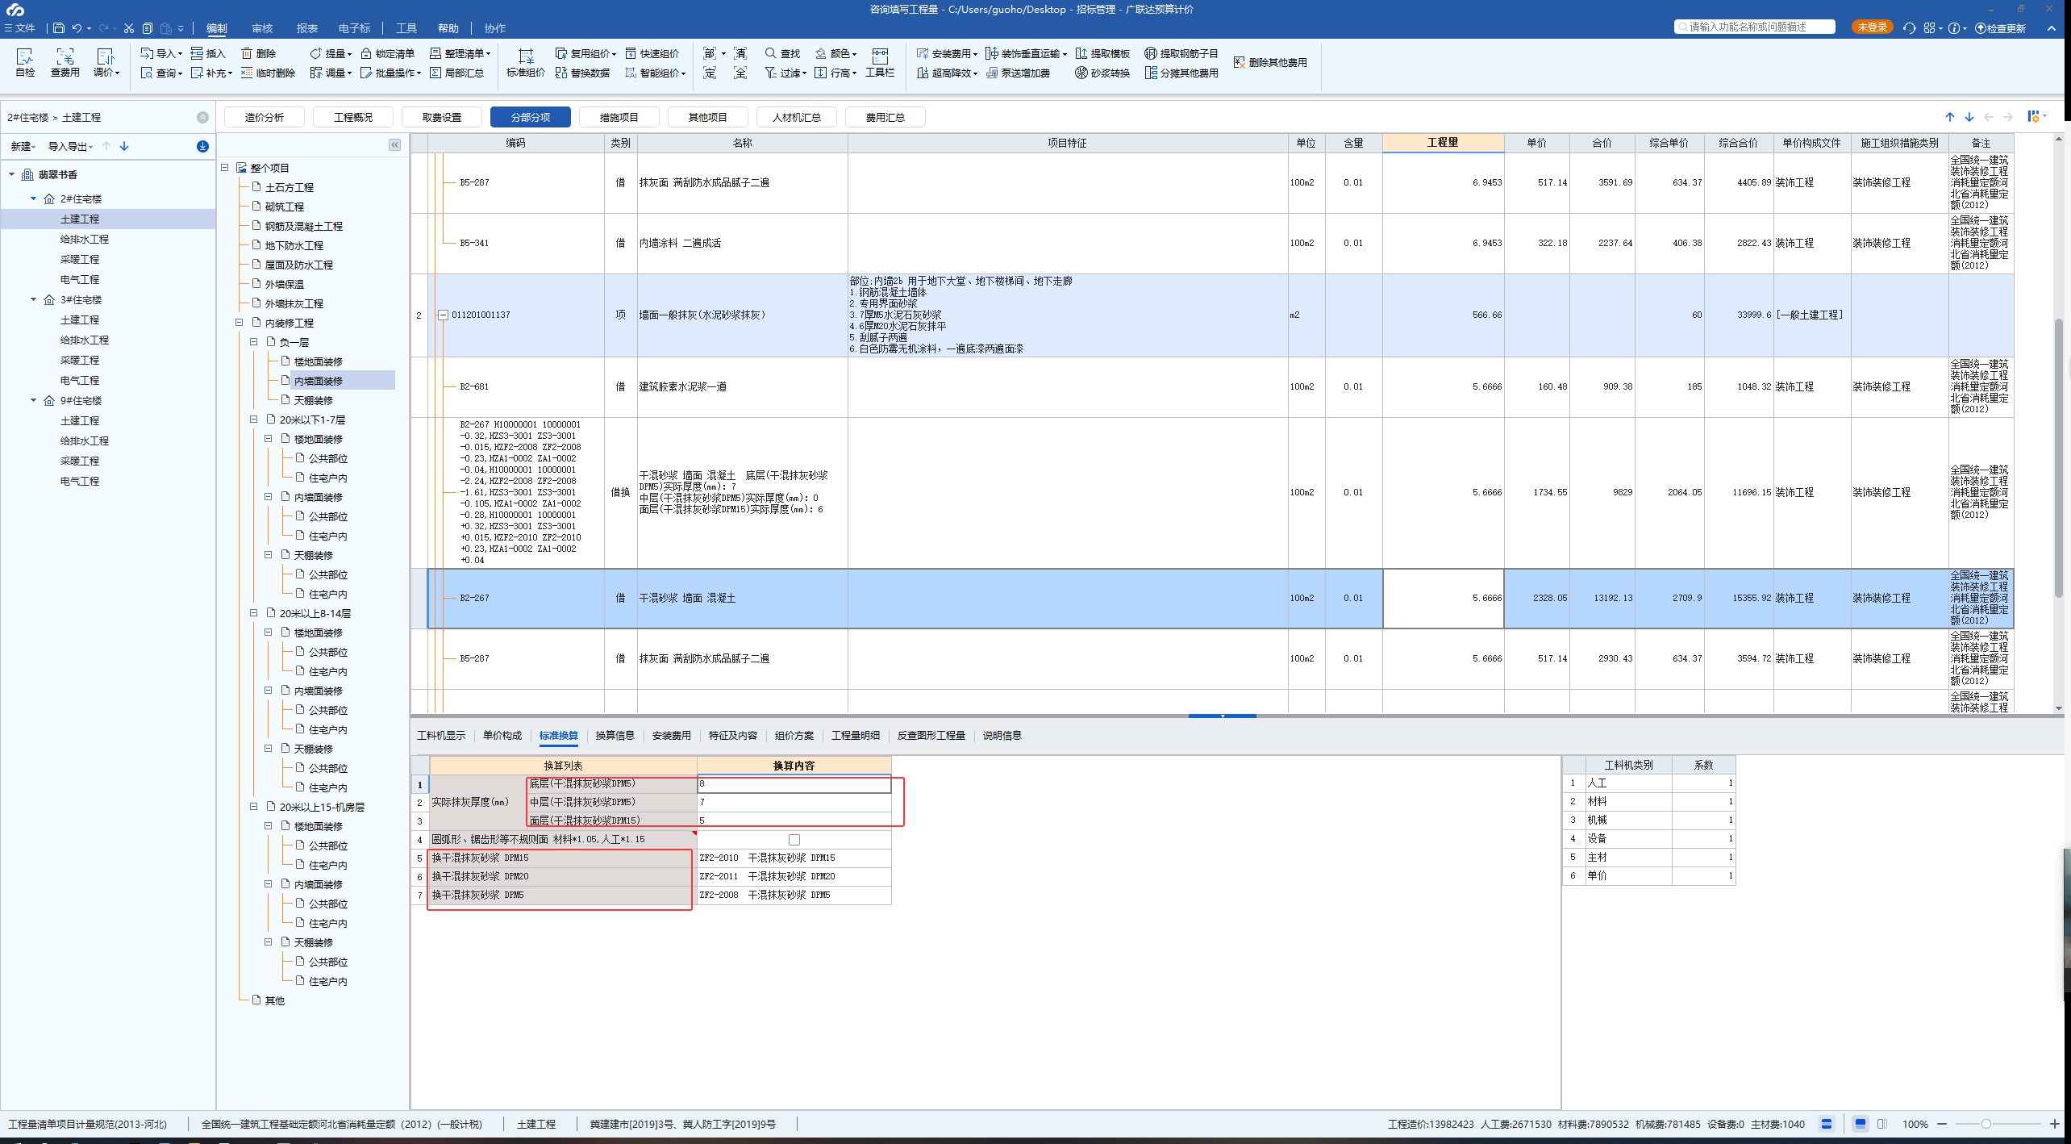This screenshot has width=2071, height=1144.
Task: Collapse the 3#住宅楼 project tree node
Action: tap(34, 299)
